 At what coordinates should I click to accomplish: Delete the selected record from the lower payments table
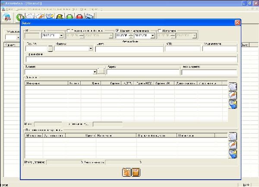pyautogui.click(x=233, y=154)
